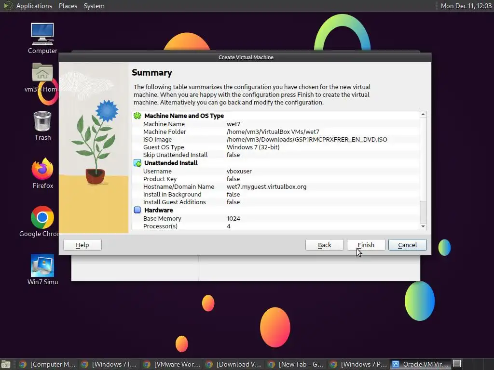The height and width of the screenshot is (370, 494).
Task: Select the Machine Folder path row
Action: (x=276, y=132)
